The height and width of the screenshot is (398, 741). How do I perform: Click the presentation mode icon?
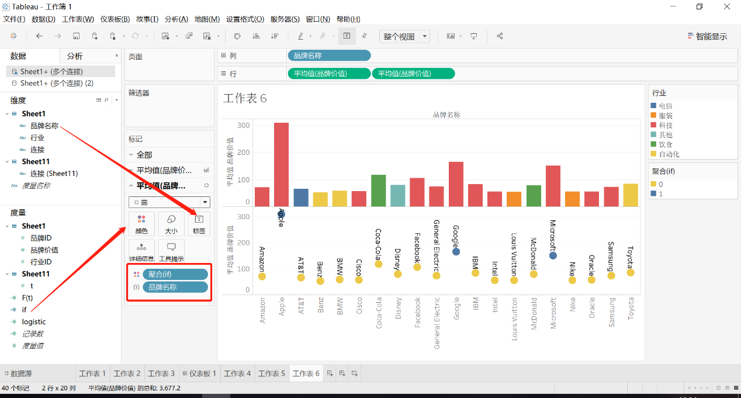474,36
